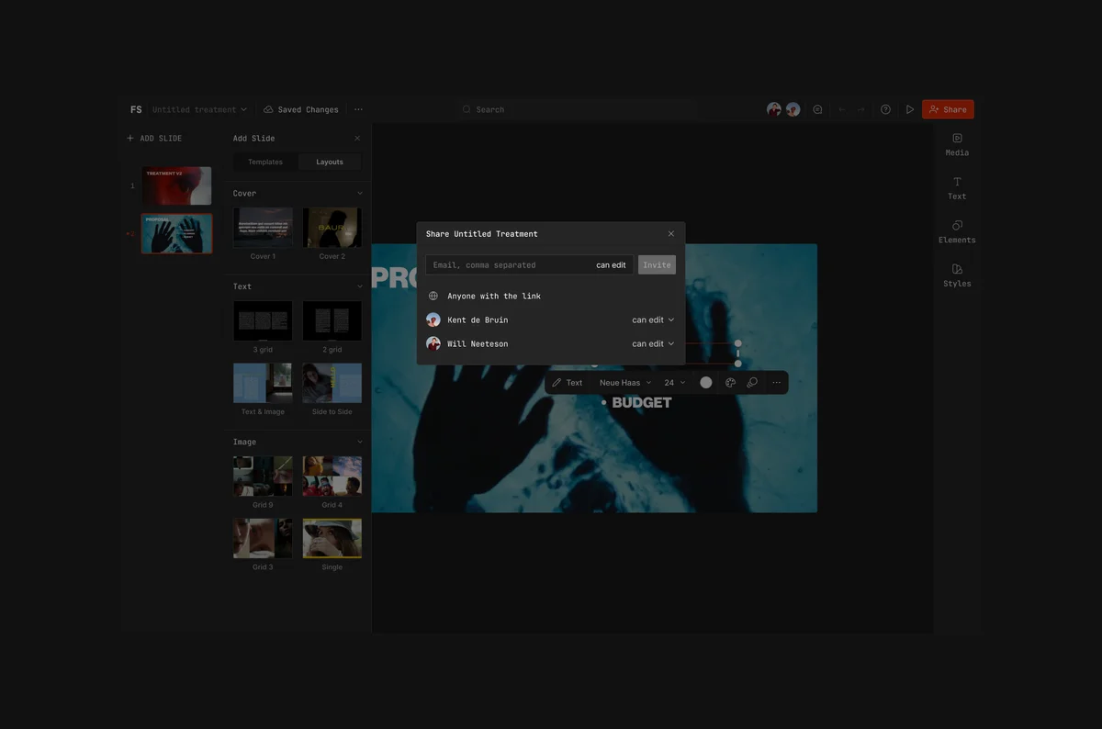Choose the Cover 2 layout
The image size is (1102, 729).
332,228
